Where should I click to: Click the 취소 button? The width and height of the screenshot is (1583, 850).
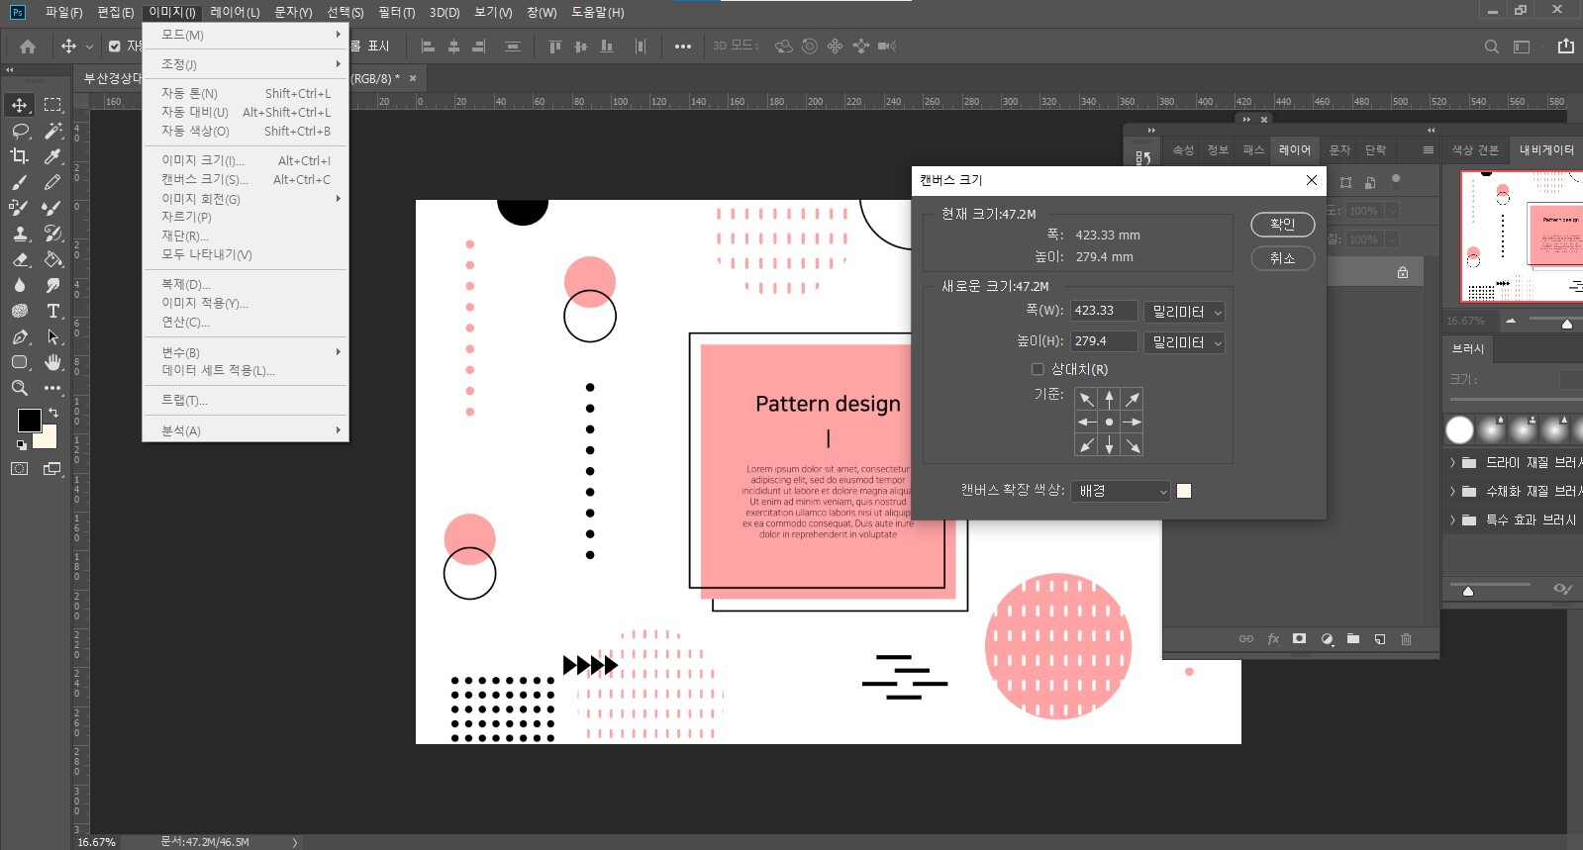1282,258
